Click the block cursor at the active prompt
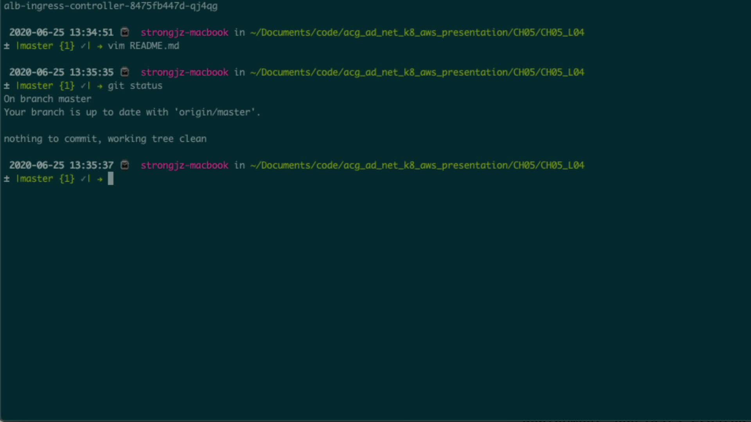 pos(111,179)
